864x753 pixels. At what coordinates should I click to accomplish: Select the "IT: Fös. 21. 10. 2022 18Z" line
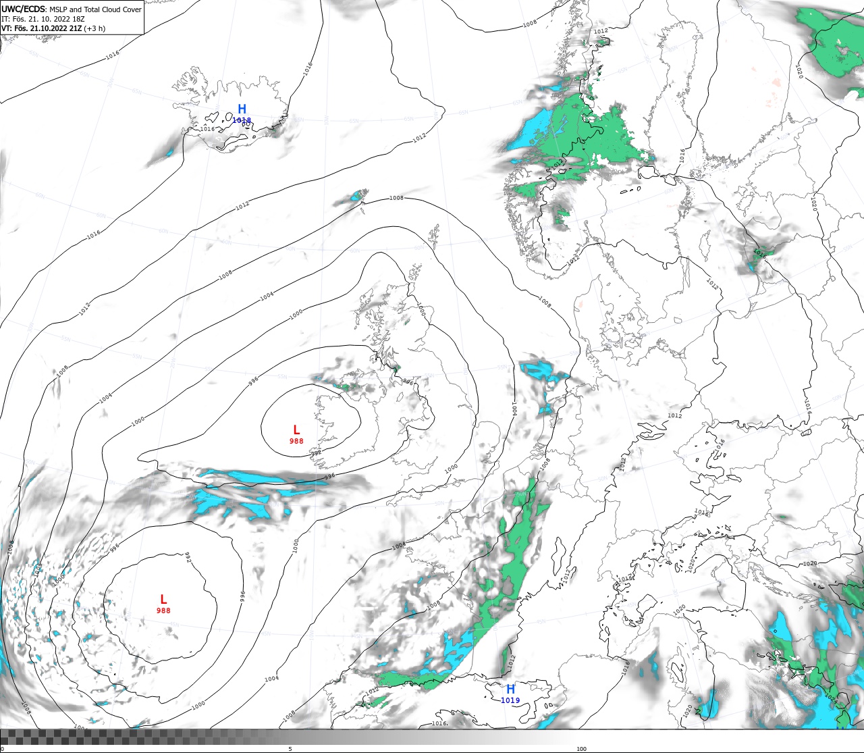pos(43,19)
